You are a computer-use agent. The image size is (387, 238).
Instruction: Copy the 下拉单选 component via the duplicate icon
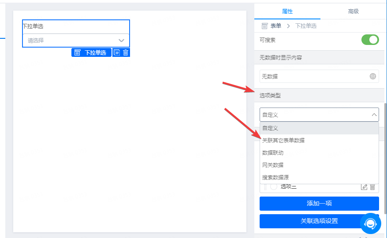pos(117,52)
